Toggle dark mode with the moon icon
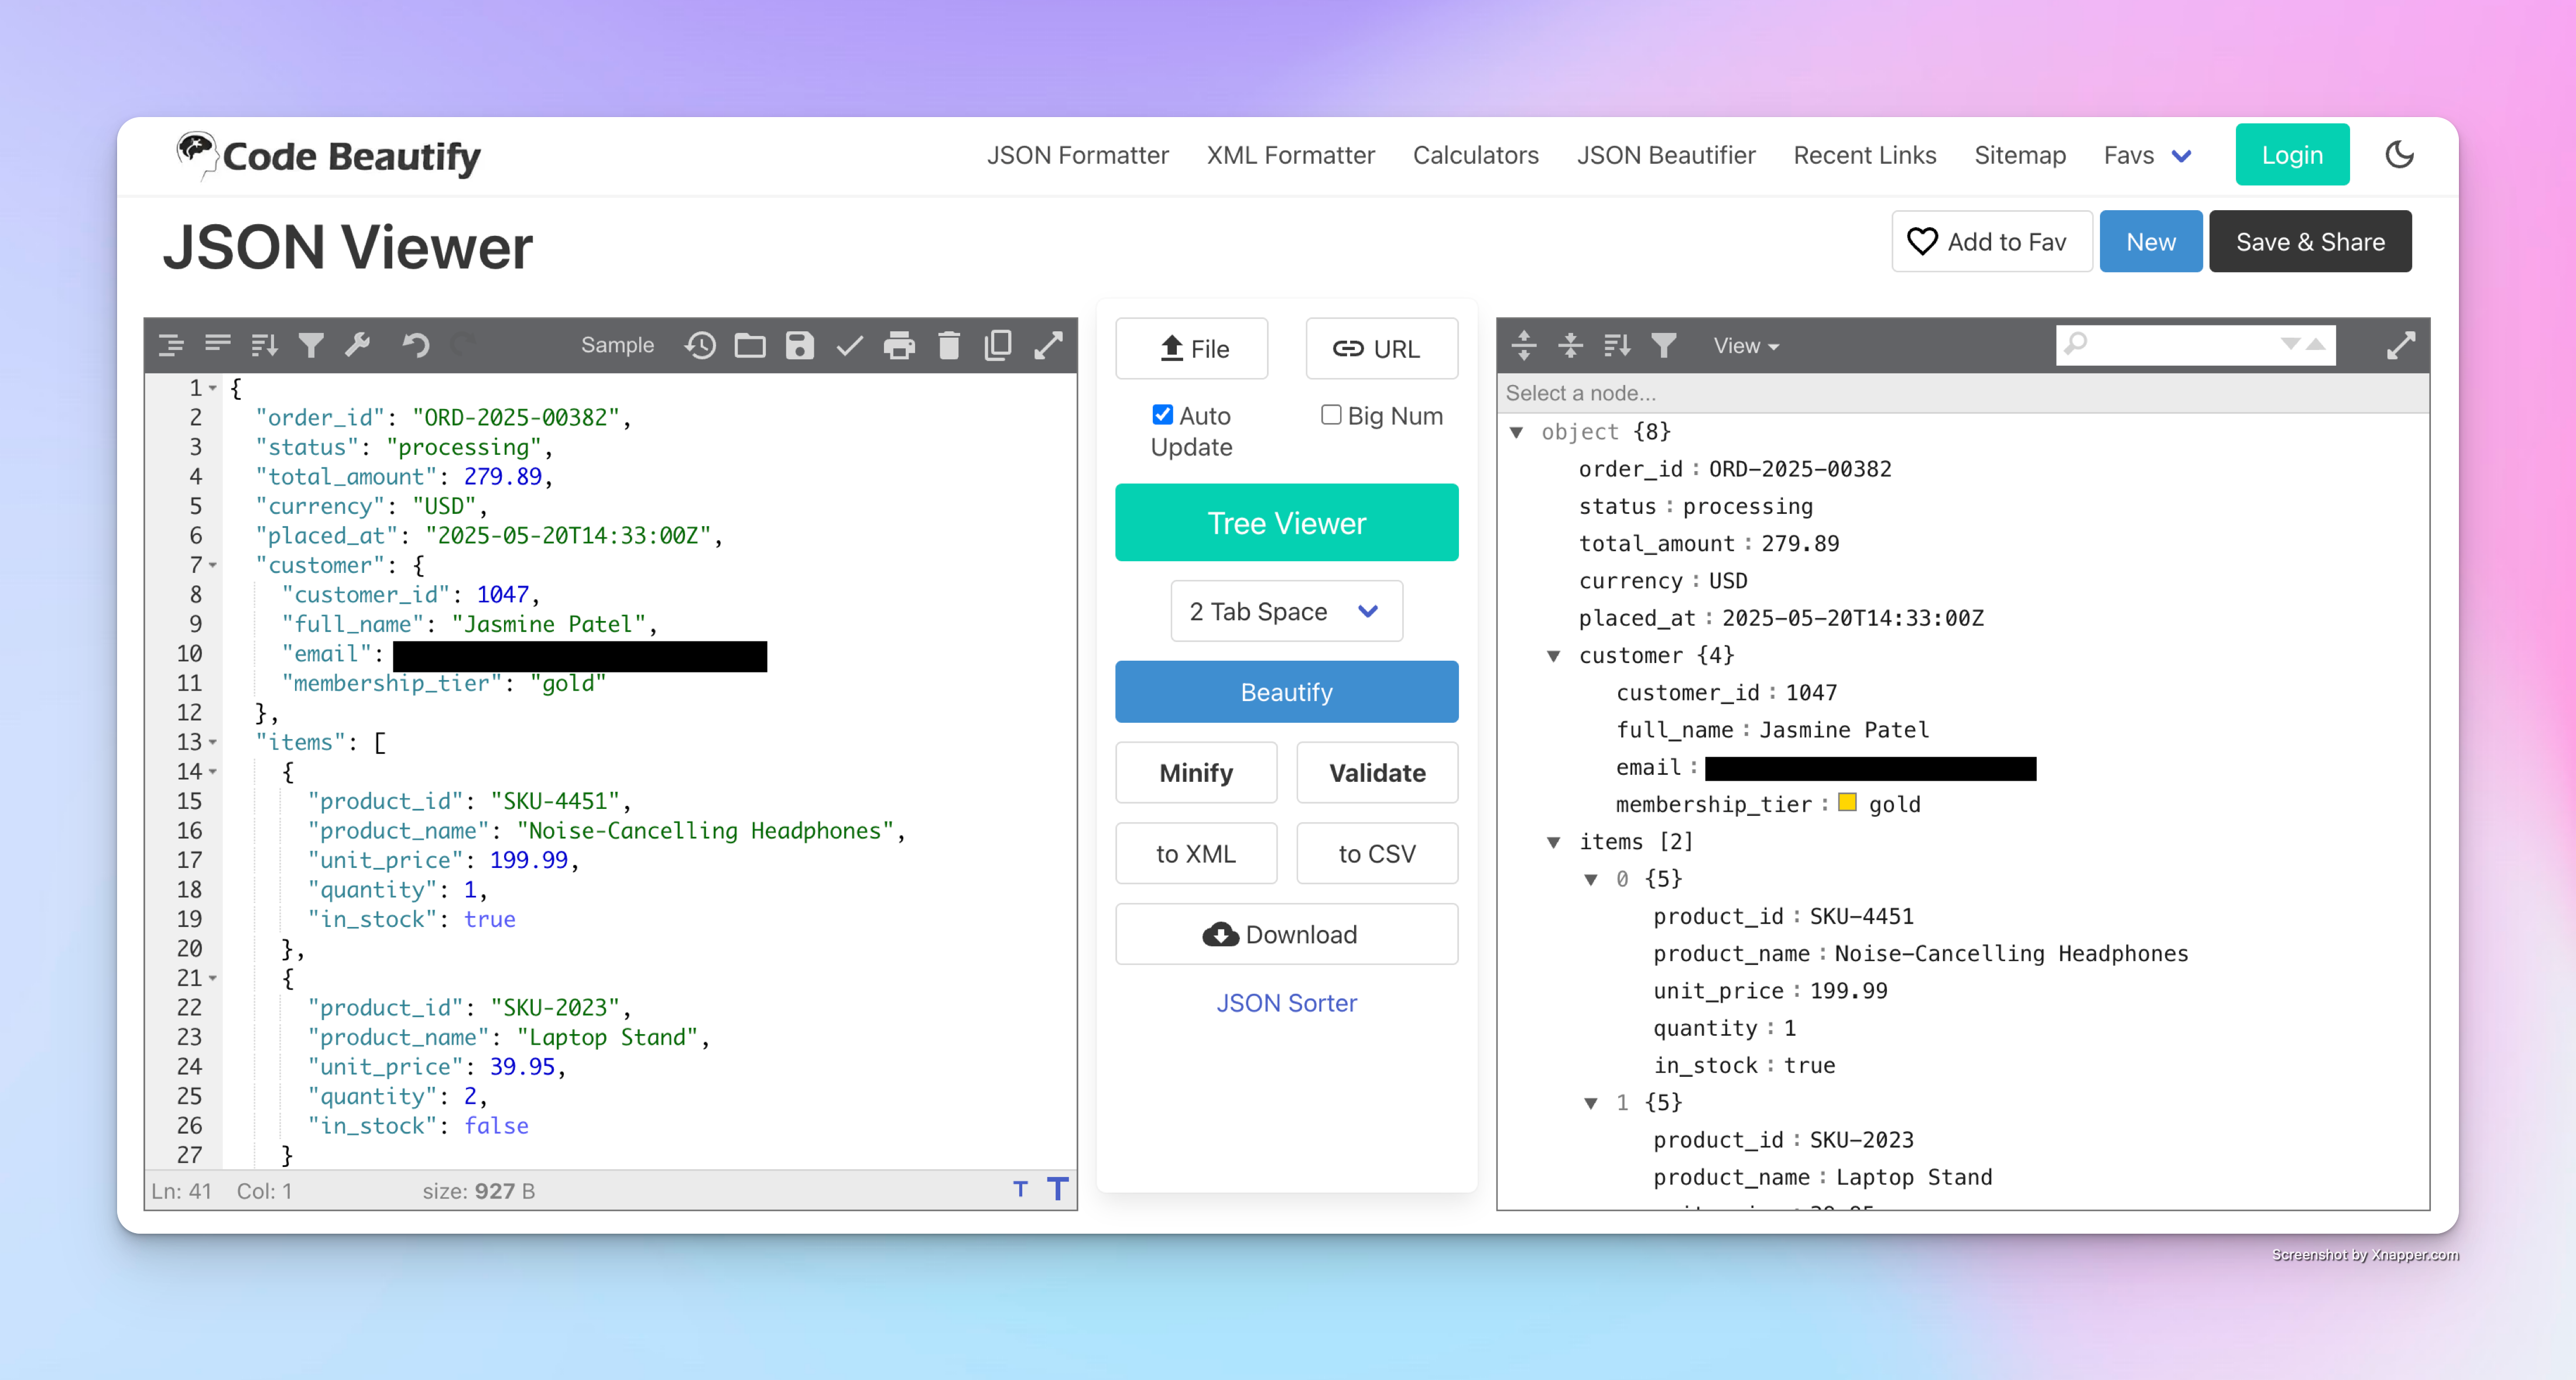 [2400, 155]
